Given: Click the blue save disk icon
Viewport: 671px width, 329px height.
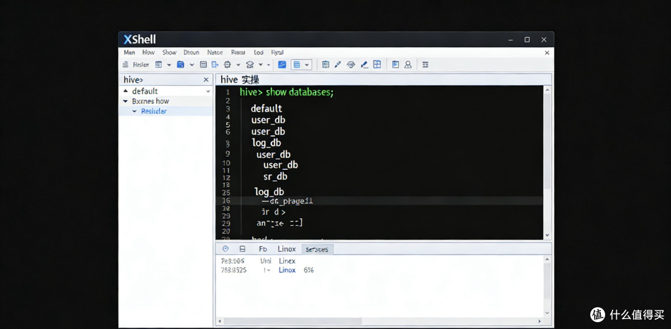Looking at the screenshot, I should (181, 65).
